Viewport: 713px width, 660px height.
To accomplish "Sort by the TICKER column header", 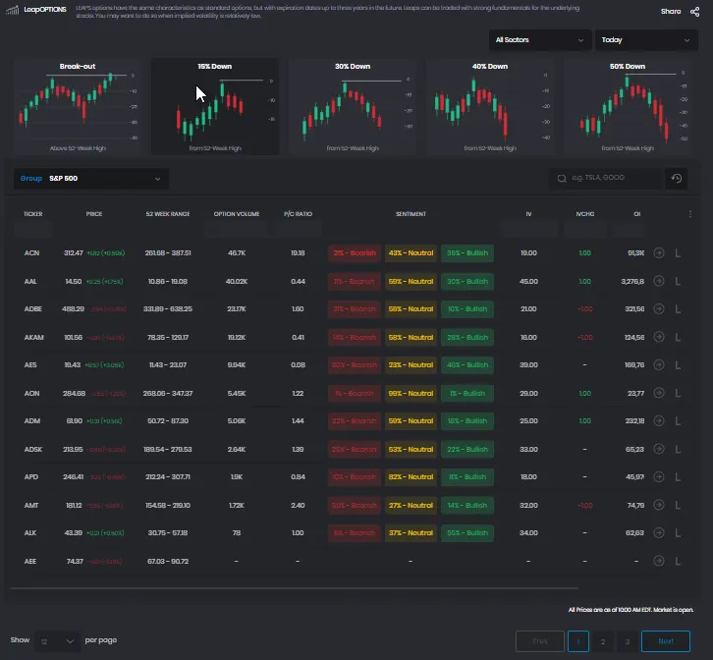I will tap(33, 214).
